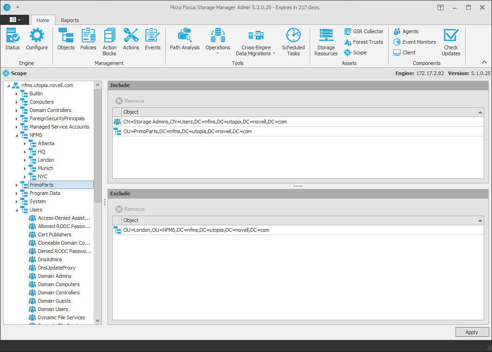492x352 pixels.
Task: Open GSR Collector from Assets group
Action: [x=364, y=31]
